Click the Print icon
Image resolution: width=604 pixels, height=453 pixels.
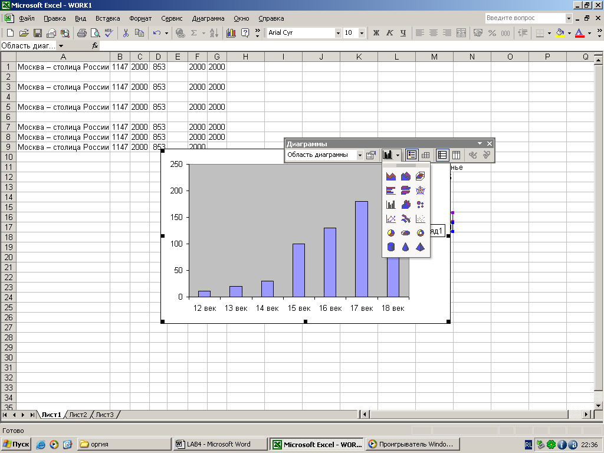pyautogui.click(x=81, y=33)
